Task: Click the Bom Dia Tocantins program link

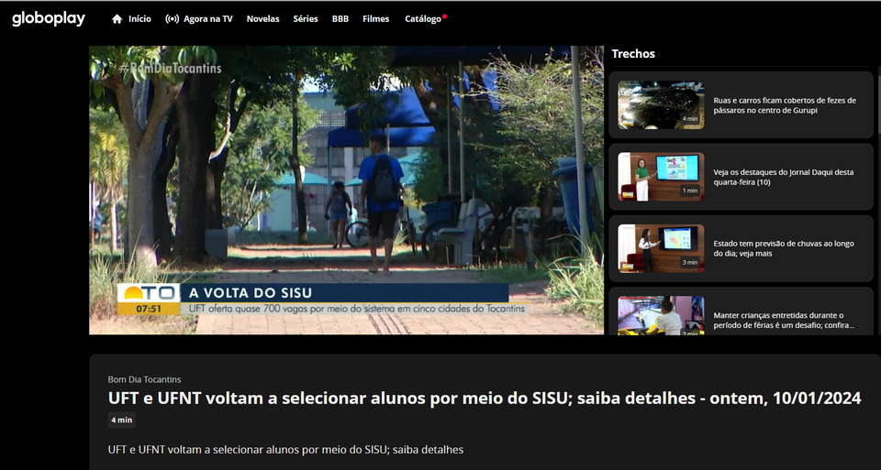Action: (x=144, y=379)
